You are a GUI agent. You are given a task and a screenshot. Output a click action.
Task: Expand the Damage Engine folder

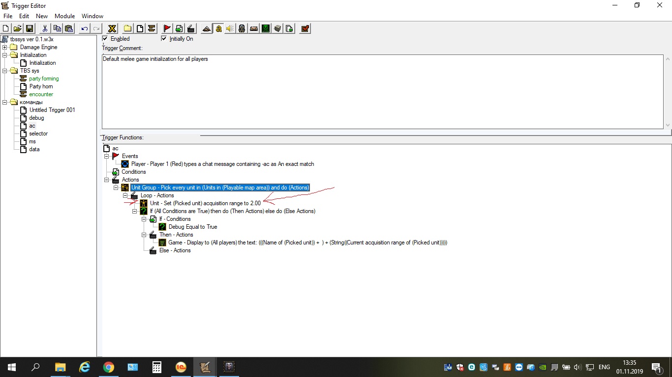pyautogui.click(x=5, y=47)
